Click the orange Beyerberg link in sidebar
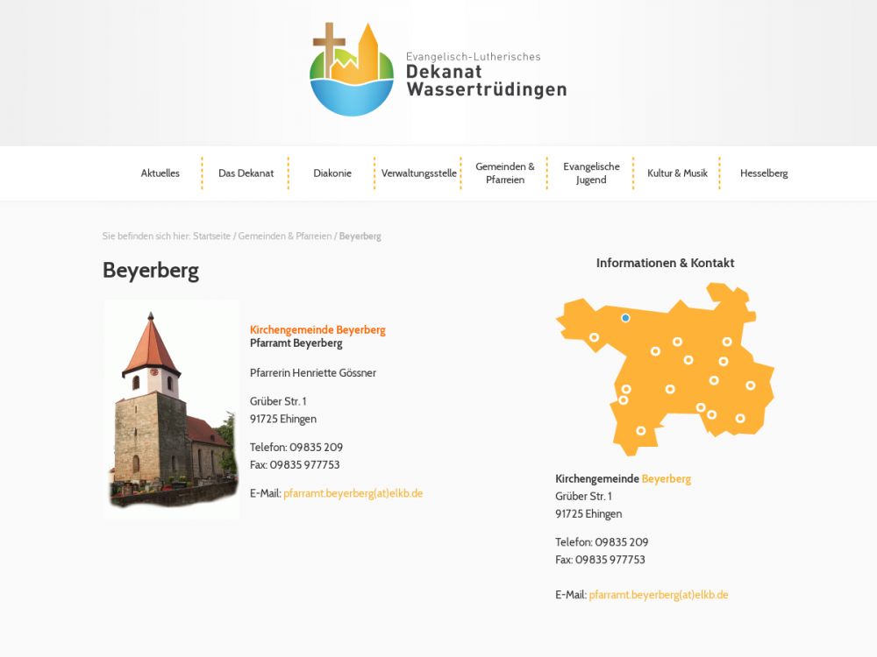Image resolution: width=877 pixels, height=657 pixels. coord(666,479)
